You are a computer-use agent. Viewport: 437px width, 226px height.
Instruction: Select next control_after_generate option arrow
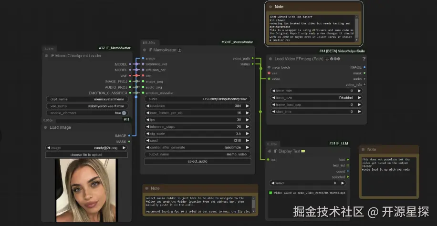pyautogui.click(x=247, y=147)
